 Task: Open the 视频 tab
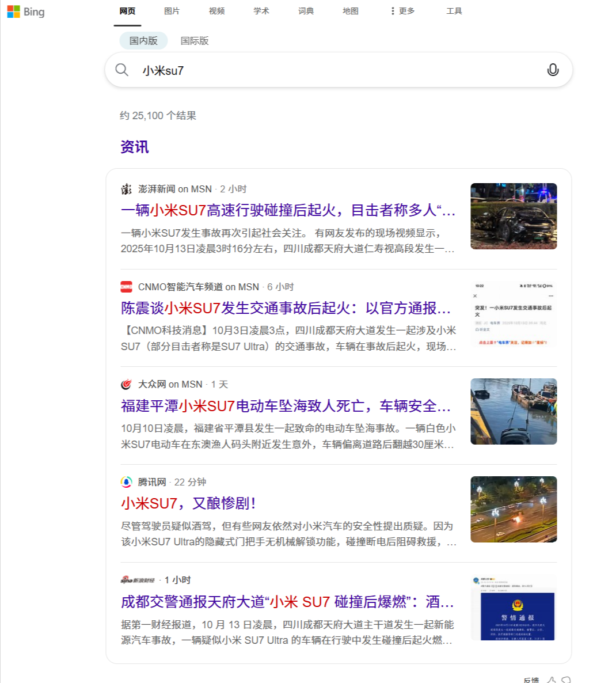(x=216, y=11)
